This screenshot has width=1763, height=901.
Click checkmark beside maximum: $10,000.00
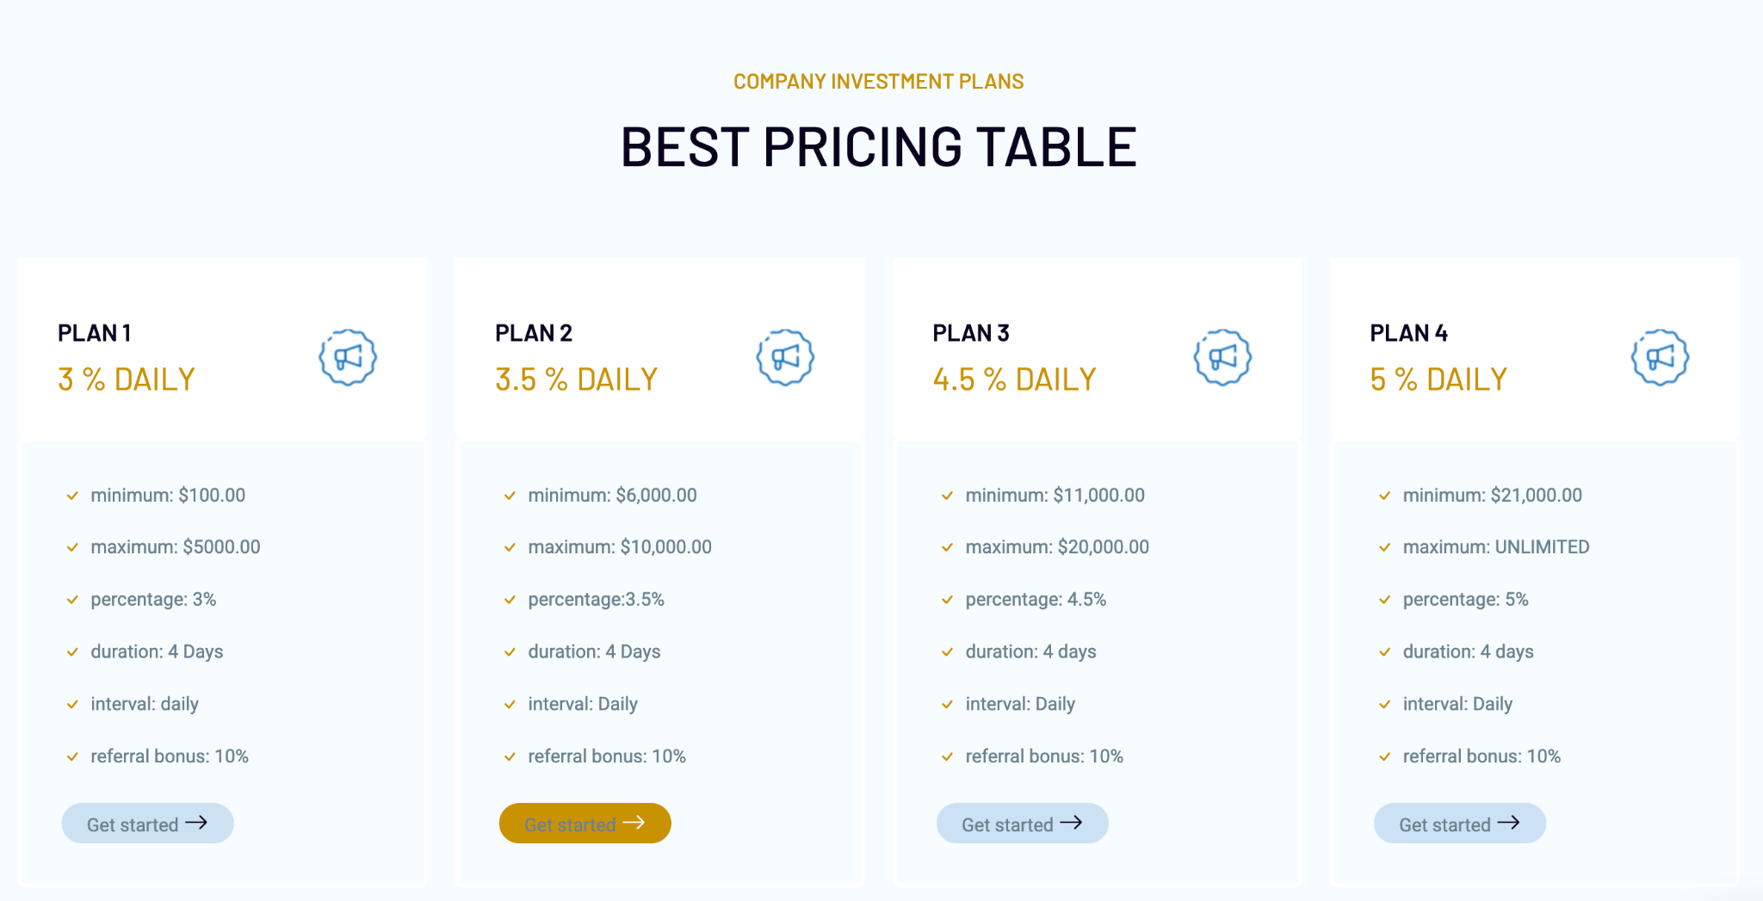510,547
